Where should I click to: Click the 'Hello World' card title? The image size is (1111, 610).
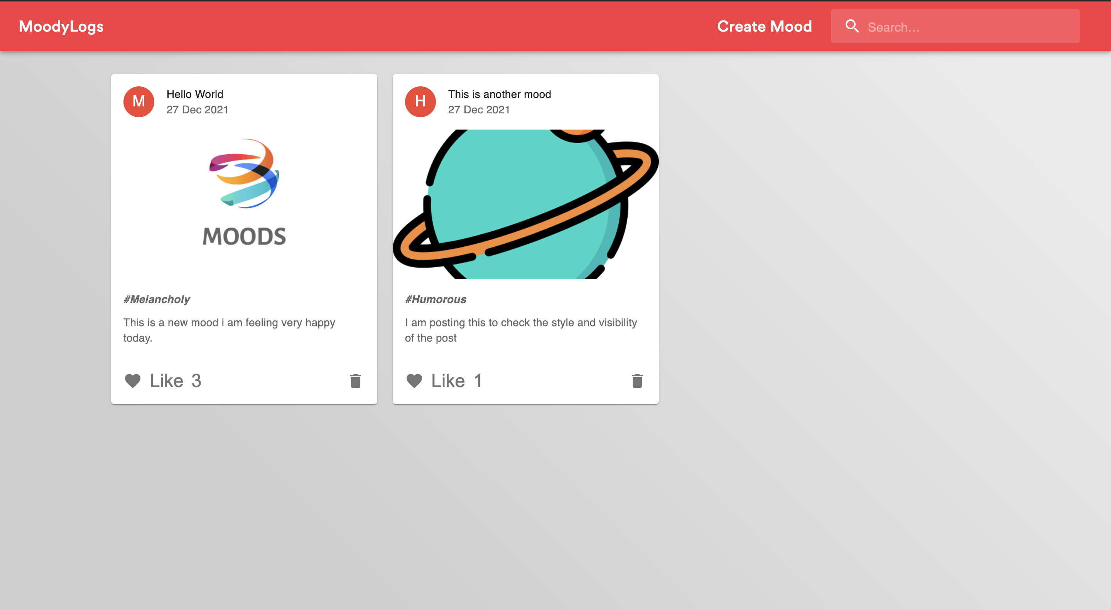coord(195,94)
